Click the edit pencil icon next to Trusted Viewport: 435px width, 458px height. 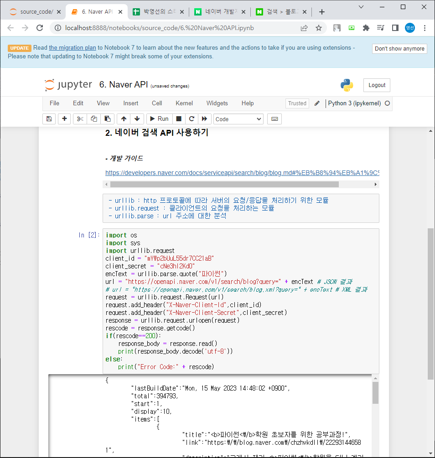click(x=317, y=103)
